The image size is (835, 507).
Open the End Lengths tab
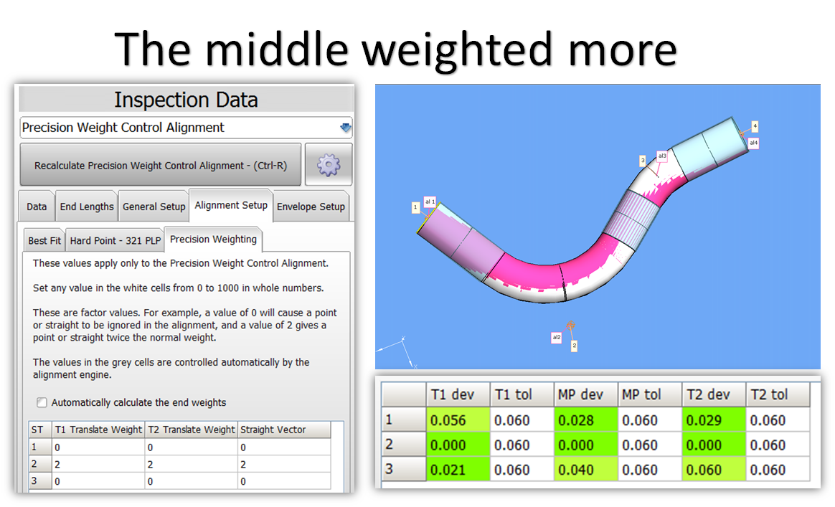click(x=87, y=207)
